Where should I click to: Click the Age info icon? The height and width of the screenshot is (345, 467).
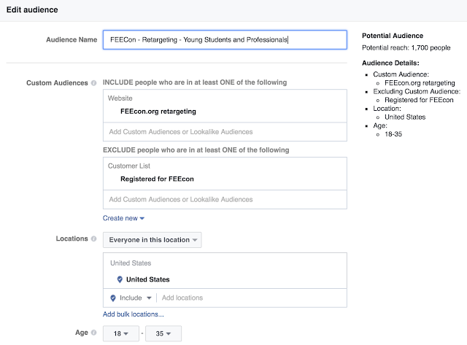coord(93,333)
